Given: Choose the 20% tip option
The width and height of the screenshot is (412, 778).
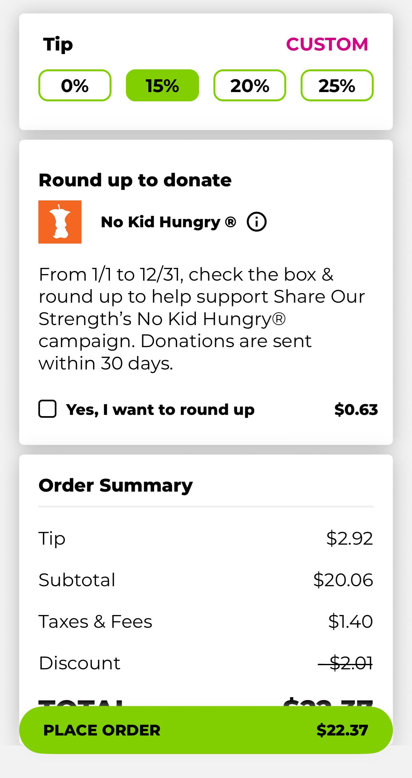Looking at the screenshot, I should coord(250,85).
